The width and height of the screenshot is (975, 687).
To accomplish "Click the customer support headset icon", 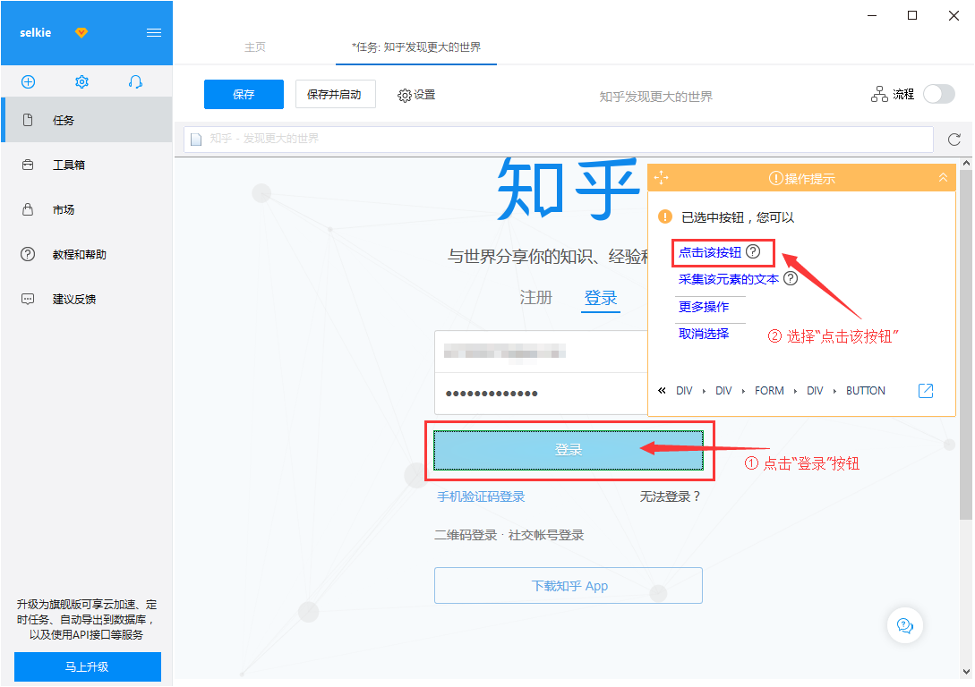I will (x=135, y=82).
